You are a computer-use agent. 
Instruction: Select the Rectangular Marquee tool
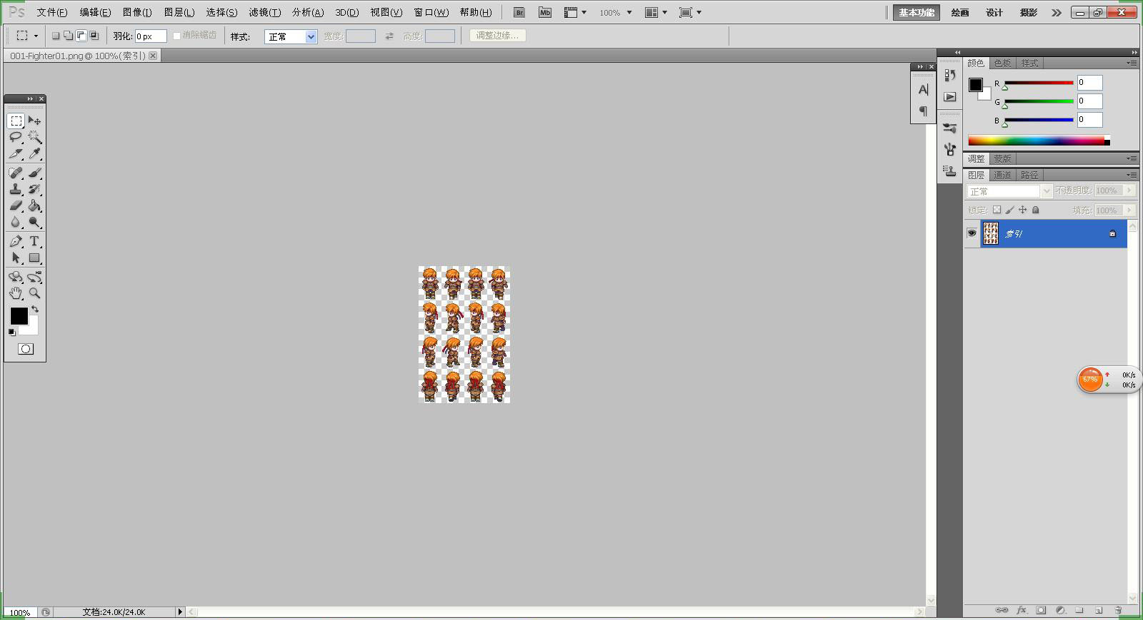pos(16,121)
